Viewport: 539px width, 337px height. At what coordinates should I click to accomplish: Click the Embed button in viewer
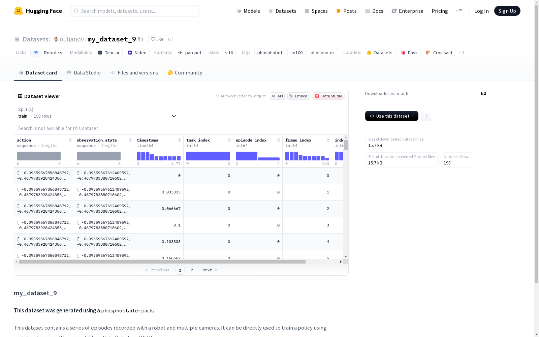(x=298, y=96)
